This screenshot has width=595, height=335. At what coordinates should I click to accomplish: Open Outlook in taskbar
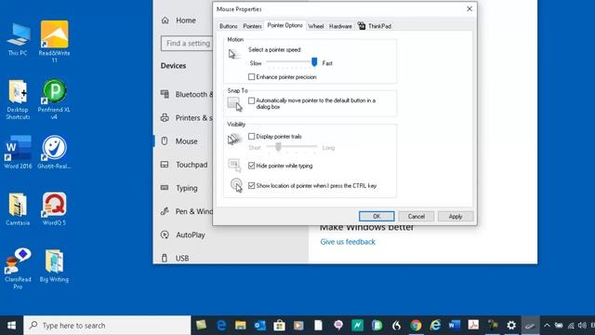point(259,325)
